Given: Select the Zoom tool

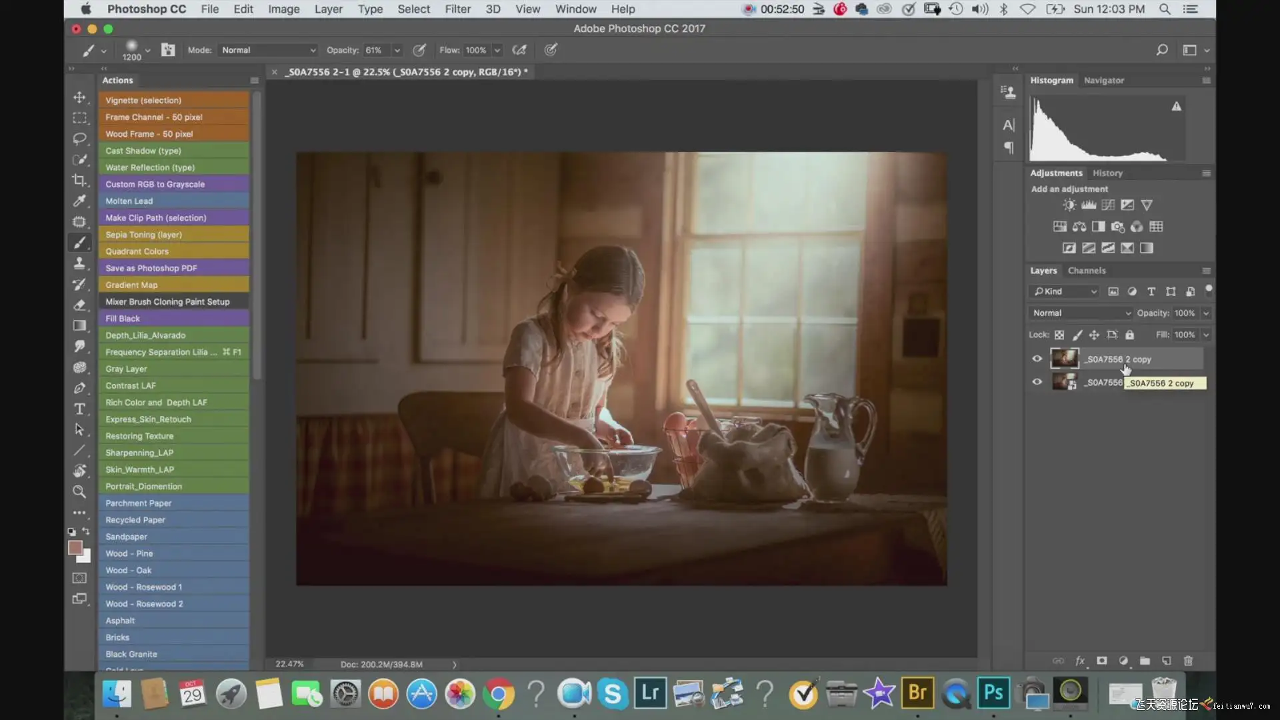Looking at the screenshot, I should pyautogui.click(x=79, y=492).
